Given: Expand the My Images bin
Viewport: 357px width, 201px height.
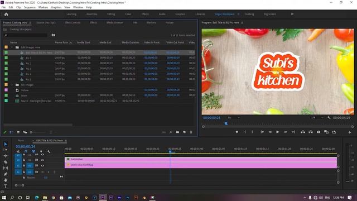Looking at the screenshot, I should 12,85.
